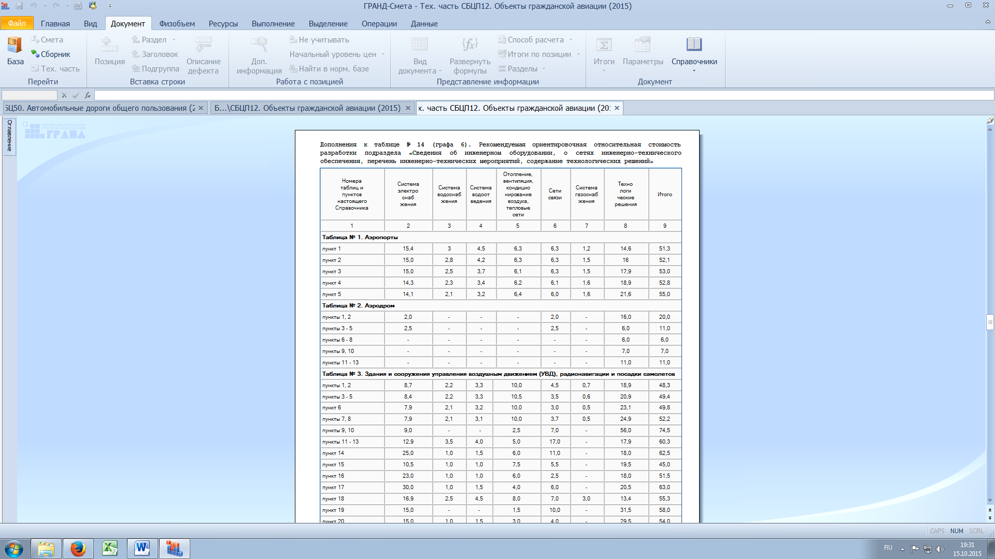Click the vertical scrollbar thumb
Image resolution: width=995 pixels, height=559 pixels.
coord(990,322)
